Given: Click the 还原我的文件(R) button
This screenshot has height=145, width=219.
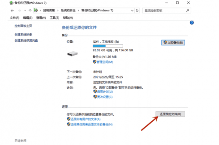Looking at the screenshot, I should click(x=170, y=114).
